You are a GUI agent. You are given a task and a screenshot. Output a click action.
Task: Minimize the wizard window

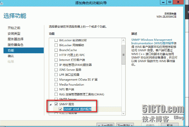click(x=163, y=2)
